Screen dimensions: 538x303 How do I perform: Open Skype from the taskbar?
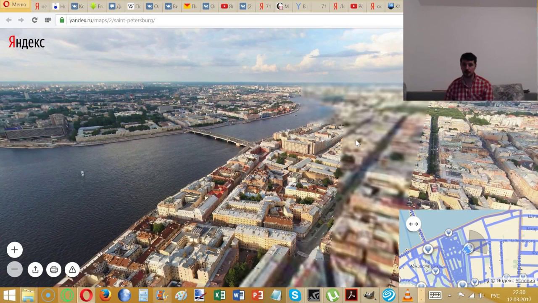tap(295, 295)
